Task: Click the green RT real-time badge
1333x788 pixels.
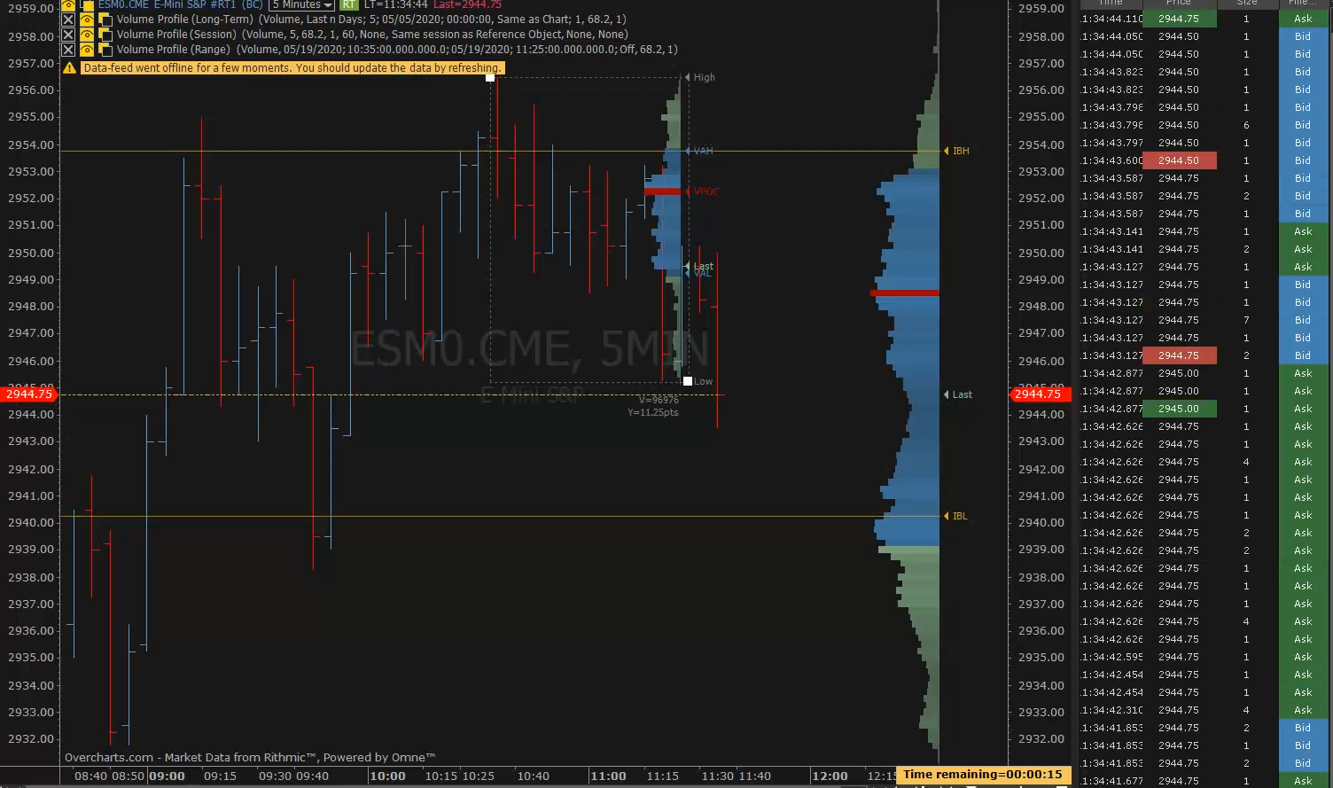Action: coord(348,4)
